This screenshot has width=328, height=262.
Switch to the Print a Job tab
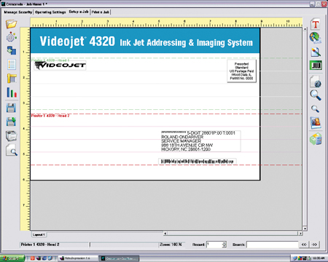[101, 12]
